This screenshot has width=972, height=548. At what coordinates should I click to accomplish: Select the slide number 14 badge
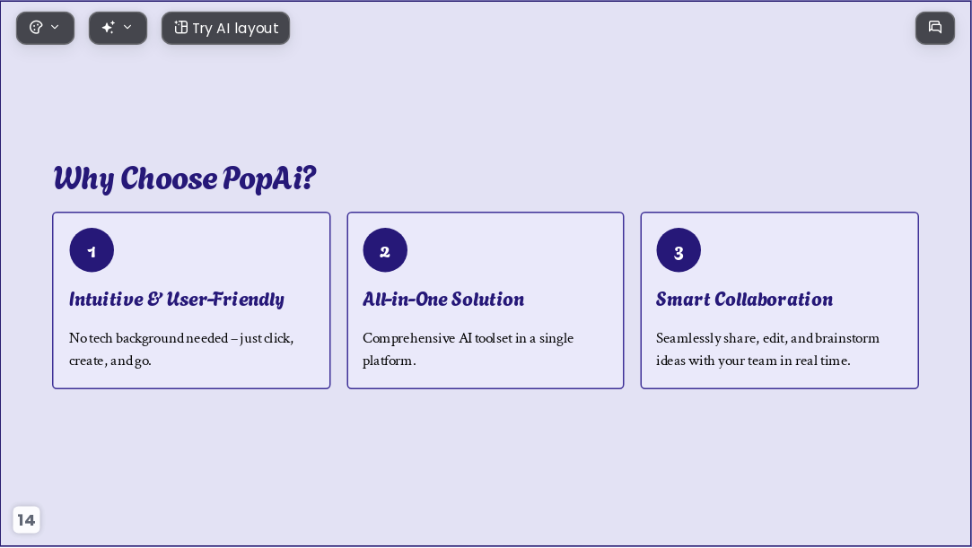click(26, 519)
